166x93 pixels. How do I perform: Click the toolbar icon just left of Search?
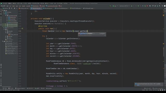click(160, 6)
